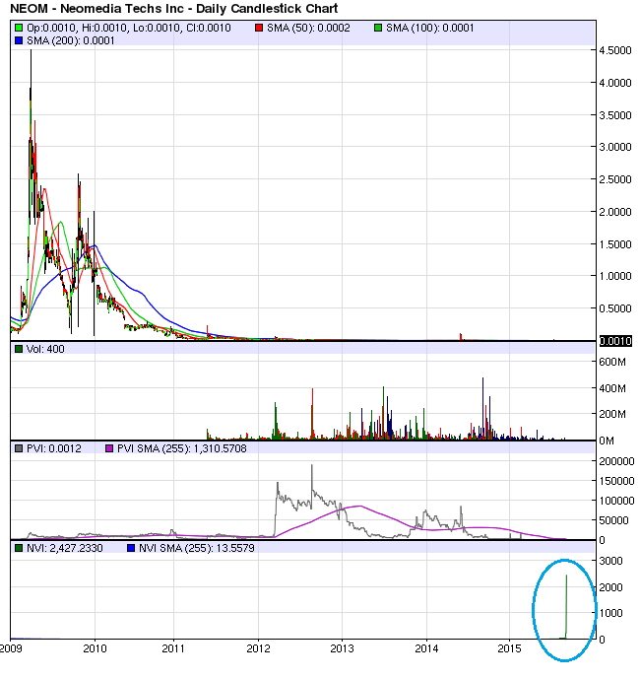Image resolution: width=640 pixels, height=679 pixels.
Task: Click the tallest 2009 candlestick peak near 4.5
Action: [31, 69]
